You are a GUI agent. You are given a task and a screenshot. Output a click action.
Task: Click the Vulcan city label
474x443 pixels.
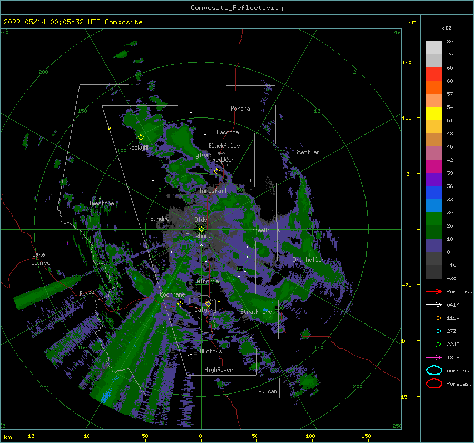268,391
